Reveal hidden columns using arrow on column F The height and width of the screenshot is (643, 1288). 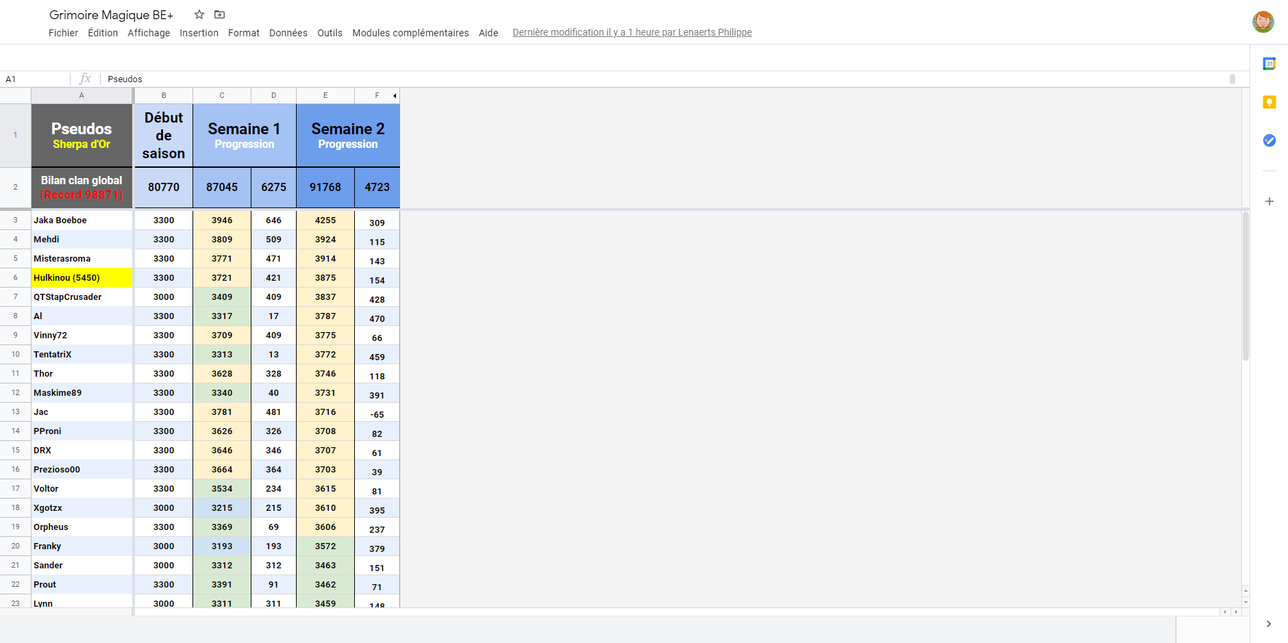coord(395,96)
